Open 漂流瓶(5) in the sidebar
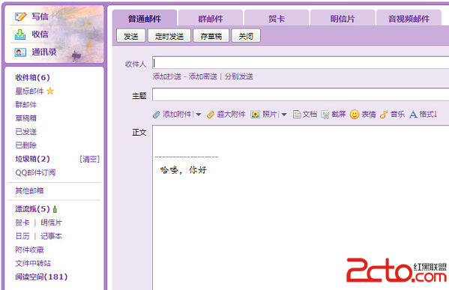This screenshot has width=449, height=290. pyautogui.click(x=33, y=209)
